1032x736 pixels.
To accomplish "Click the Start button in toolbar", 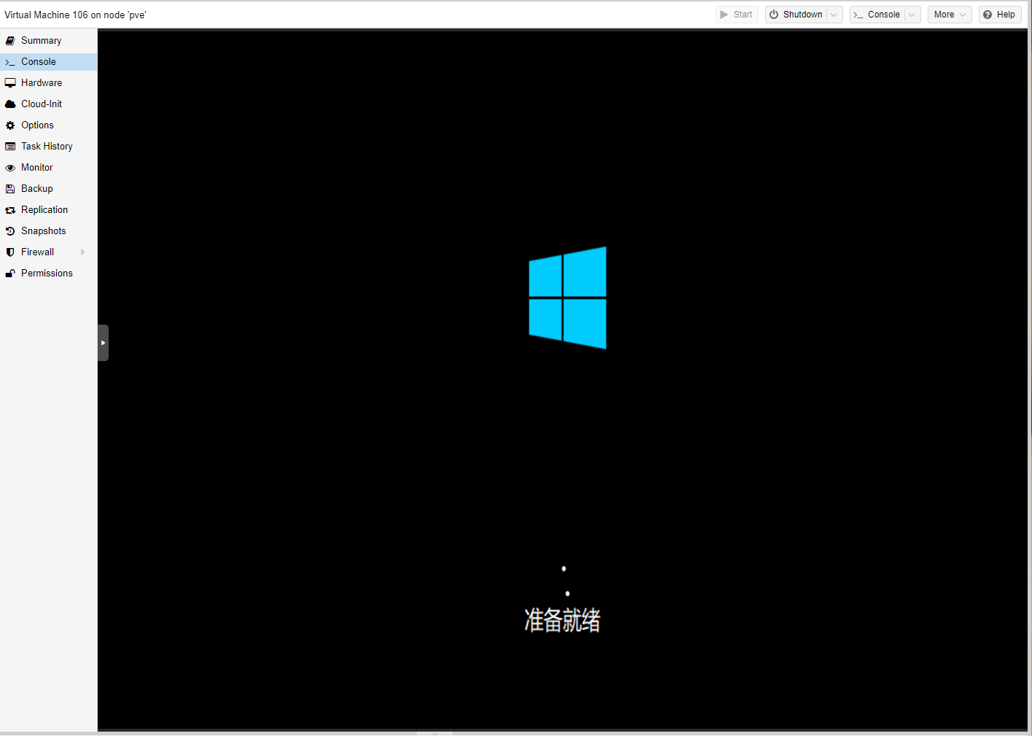I will pos(736,15).
